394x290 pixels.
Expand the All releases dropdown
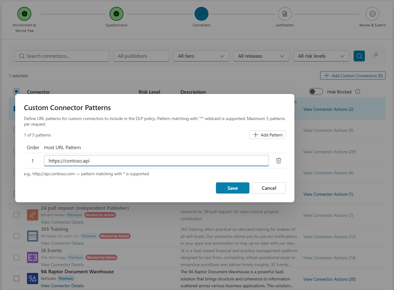click(261, 56)
